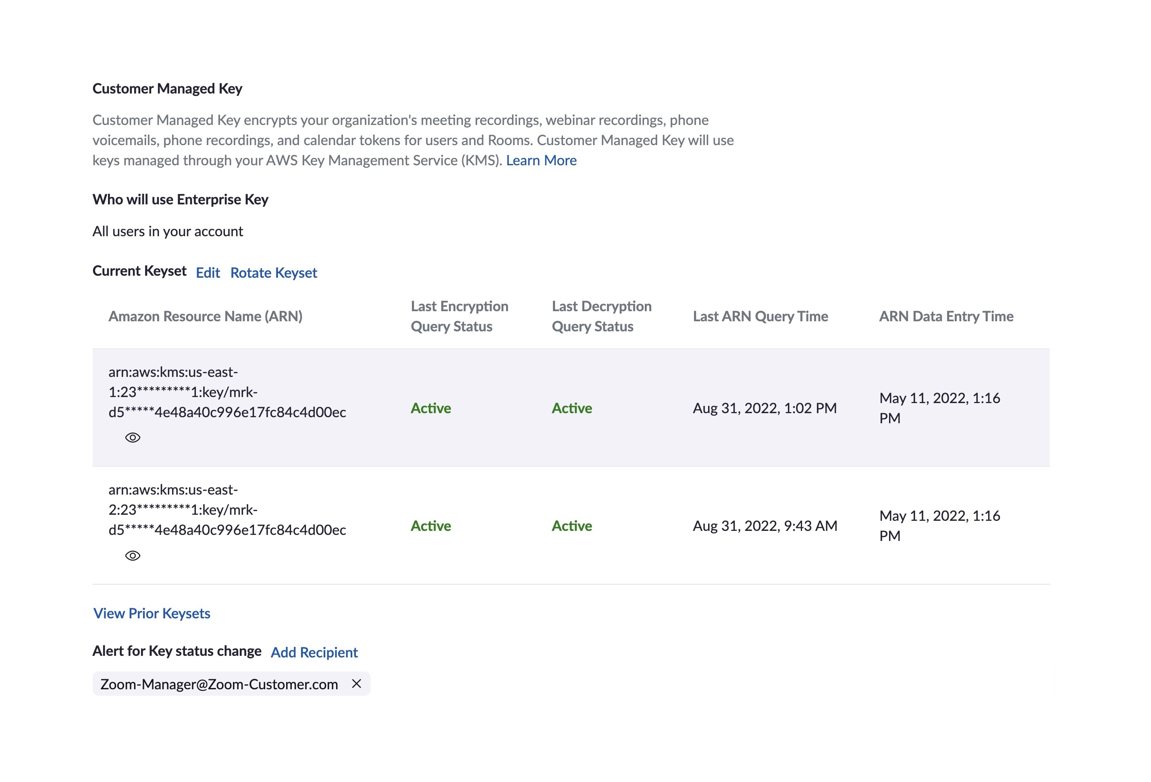Click the eye icon for us-east-1 key
Image resolution: width=1151 pixels, height=782 pixels.
(x=133, y=437)
